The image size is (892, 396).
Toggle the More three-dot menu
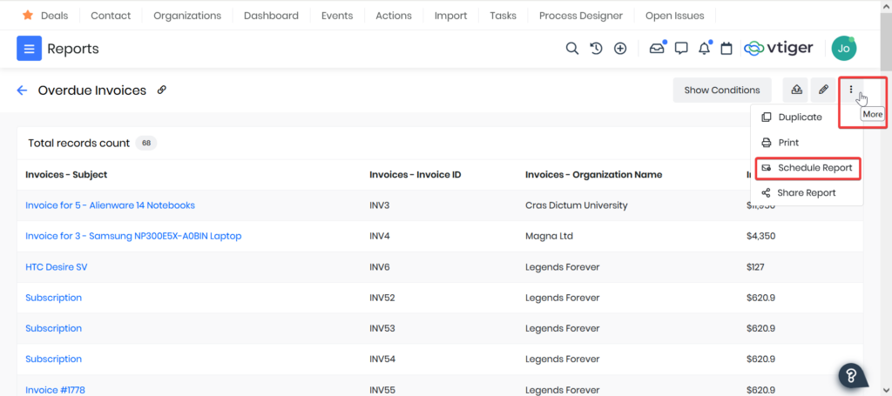click(x=851, y=90)
